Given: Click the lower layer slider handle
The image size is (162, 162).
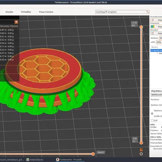Looking at the screenshot, I should point(141,143).
